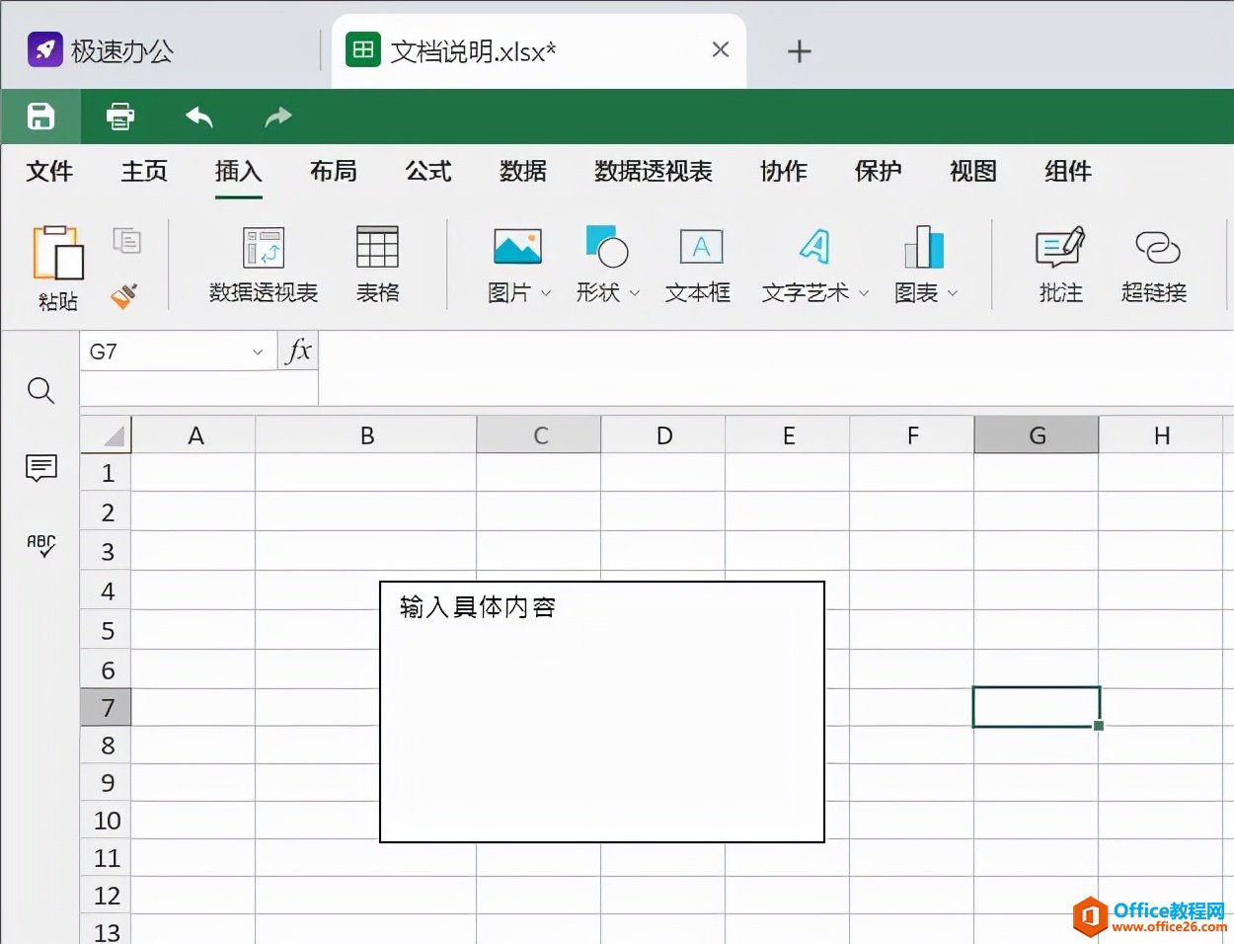The image size is (1234, 944).
Task: Select the 粘贴 (Paste) icon
Action: click(57, 262)
